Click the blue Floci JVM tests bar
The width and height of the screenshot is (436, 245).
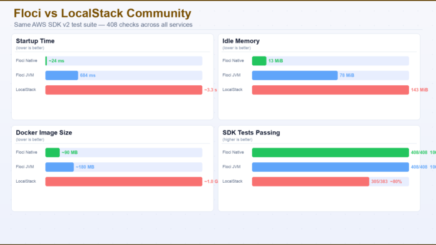point(330,167)
